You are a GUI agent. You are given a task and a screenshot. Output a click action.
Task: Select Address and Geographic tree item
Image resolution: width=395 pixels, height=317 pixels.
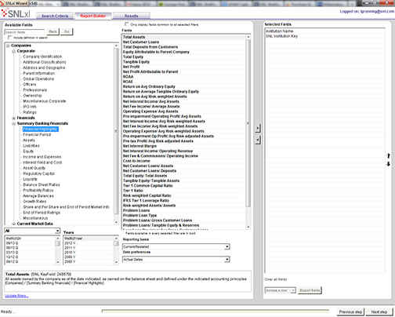pyautogui.click(x=44, y=67)
